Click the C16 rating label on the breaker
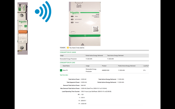The width and height of the screenshot is (175, 109). click(x=20, y=42)
